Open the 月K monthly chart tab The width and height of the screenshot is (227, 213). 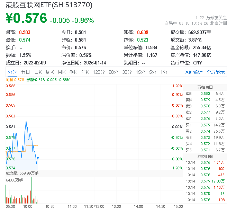[x=62, y=72]
